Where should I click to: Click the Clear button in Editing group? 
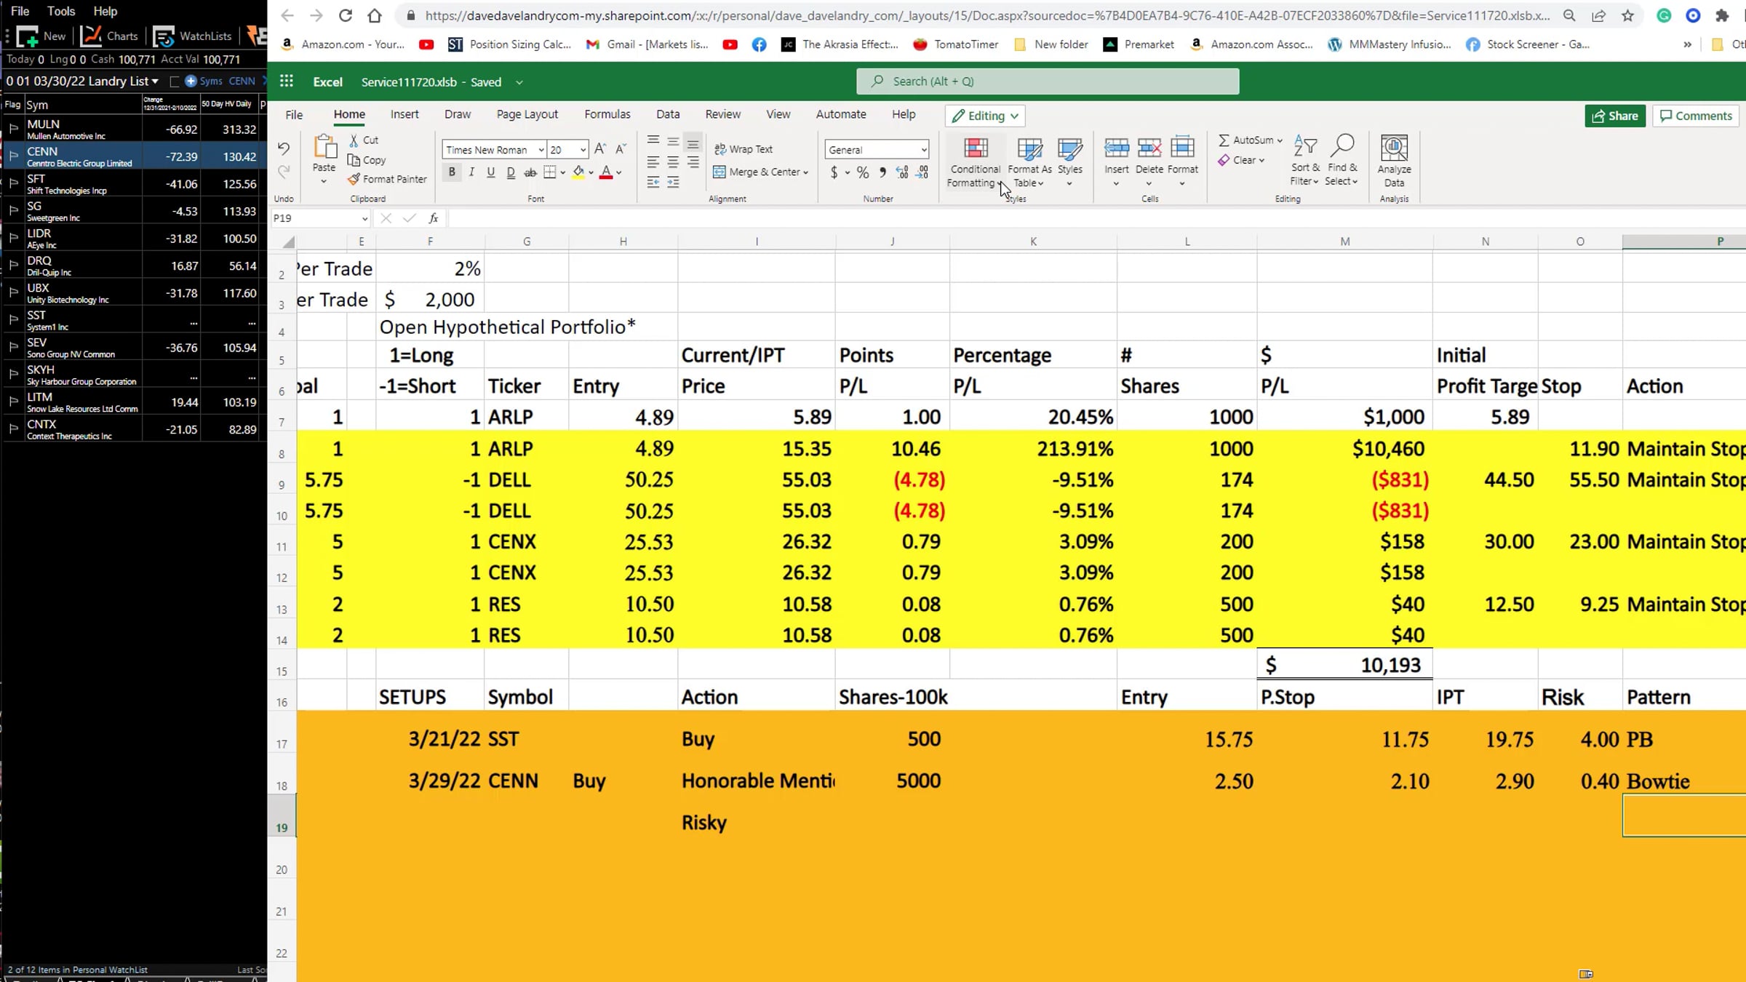[x=1242, y=160]
